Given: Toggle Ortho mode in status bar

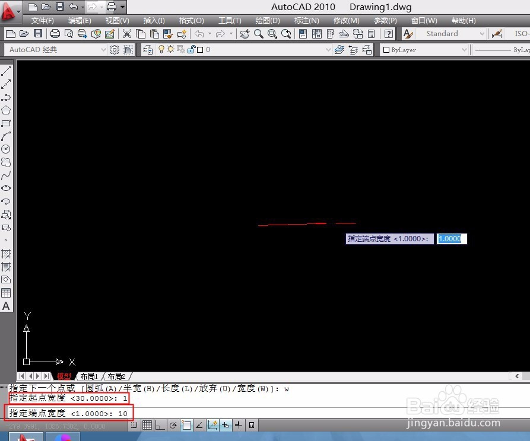Looking at the screenshot, I should (x=160, y=425).
